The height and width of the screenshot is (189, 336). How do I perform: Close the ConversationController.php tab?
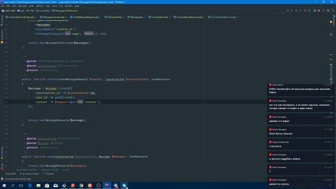coord(36,17)
